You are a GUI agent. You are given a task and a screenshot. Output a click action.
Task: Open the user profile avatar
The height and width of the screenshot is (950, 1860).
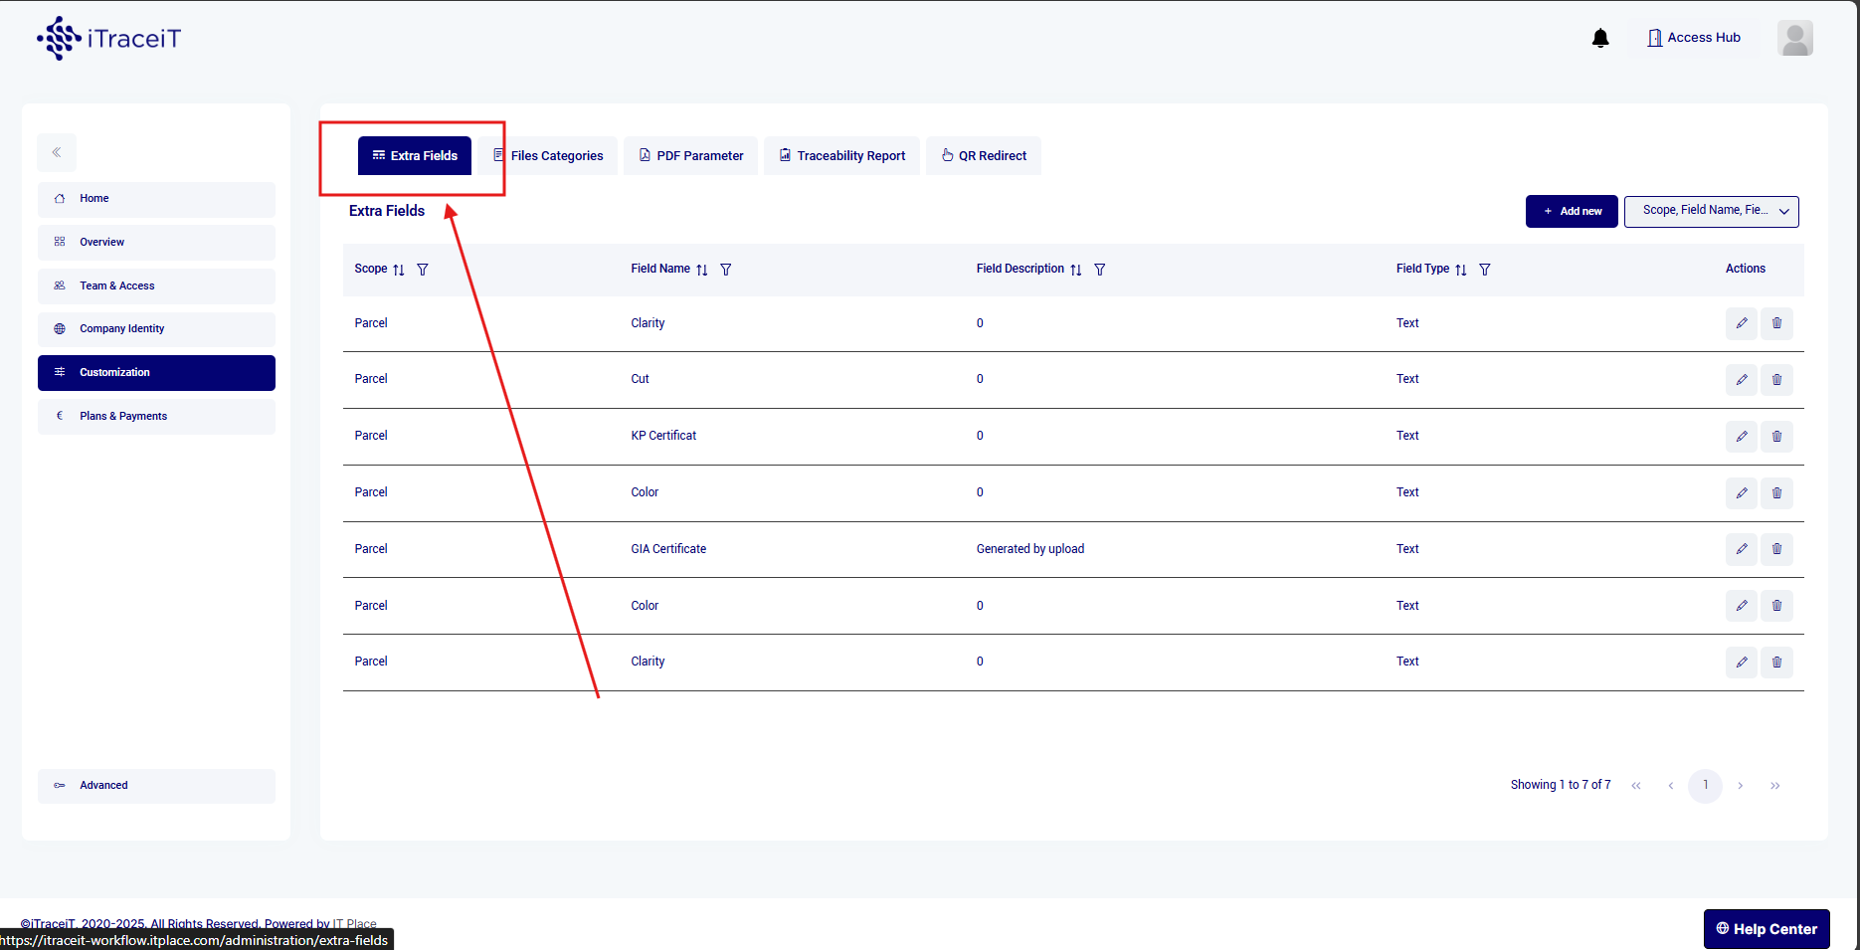point(1794,39)
